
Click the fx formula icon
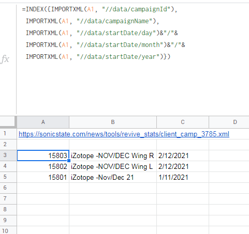tap(5, 59)
